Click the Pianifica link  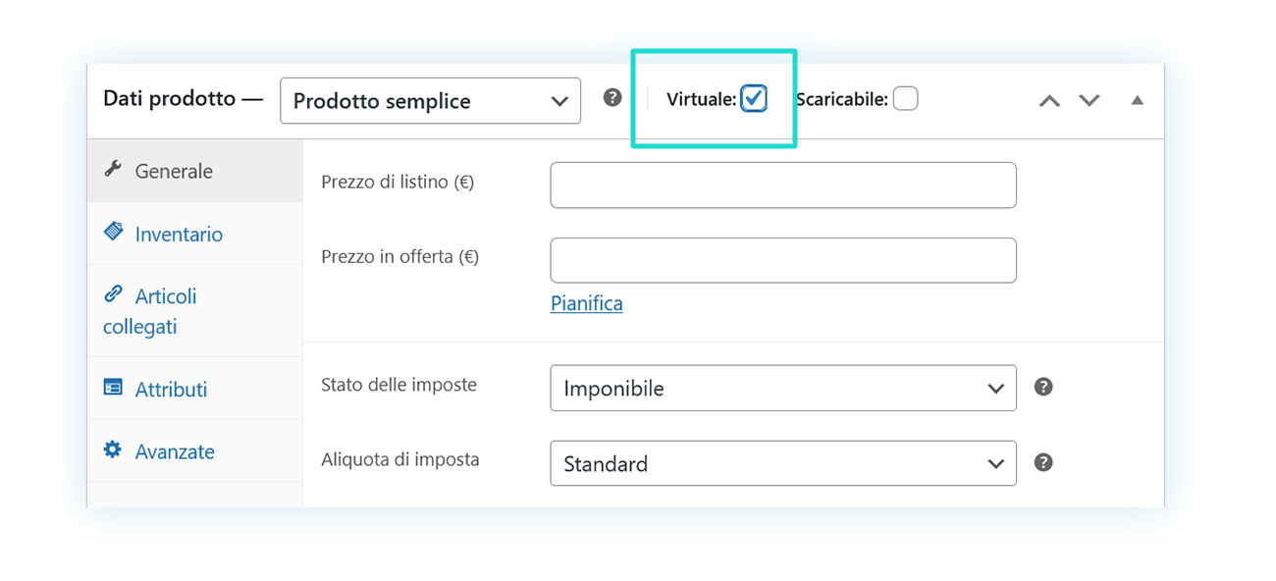click(586, 303)
